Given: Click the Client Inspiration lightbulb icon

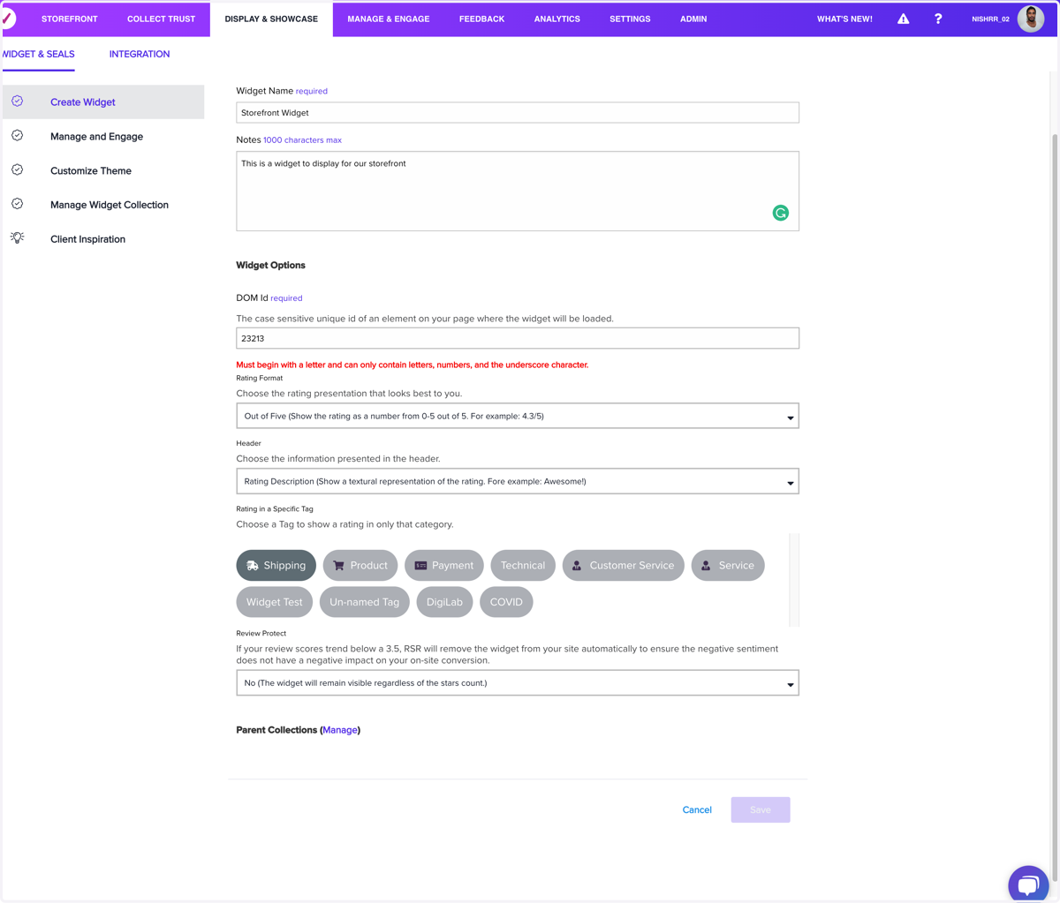Looking at the screenshot, I should tap(18, 237).
